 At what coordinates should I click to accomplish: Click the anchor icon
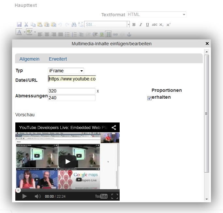point(129,34)
